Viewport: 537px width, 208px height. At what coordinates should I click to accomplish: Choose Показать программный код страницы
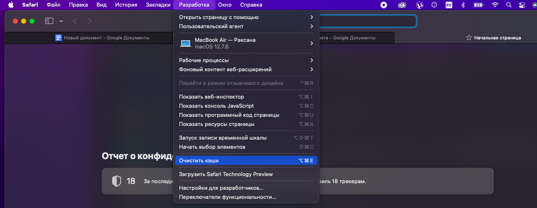pos(246,115)
